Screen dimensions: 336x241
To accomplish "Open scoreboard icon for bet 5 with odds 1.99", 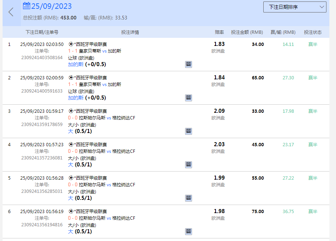I will point(188,198).
